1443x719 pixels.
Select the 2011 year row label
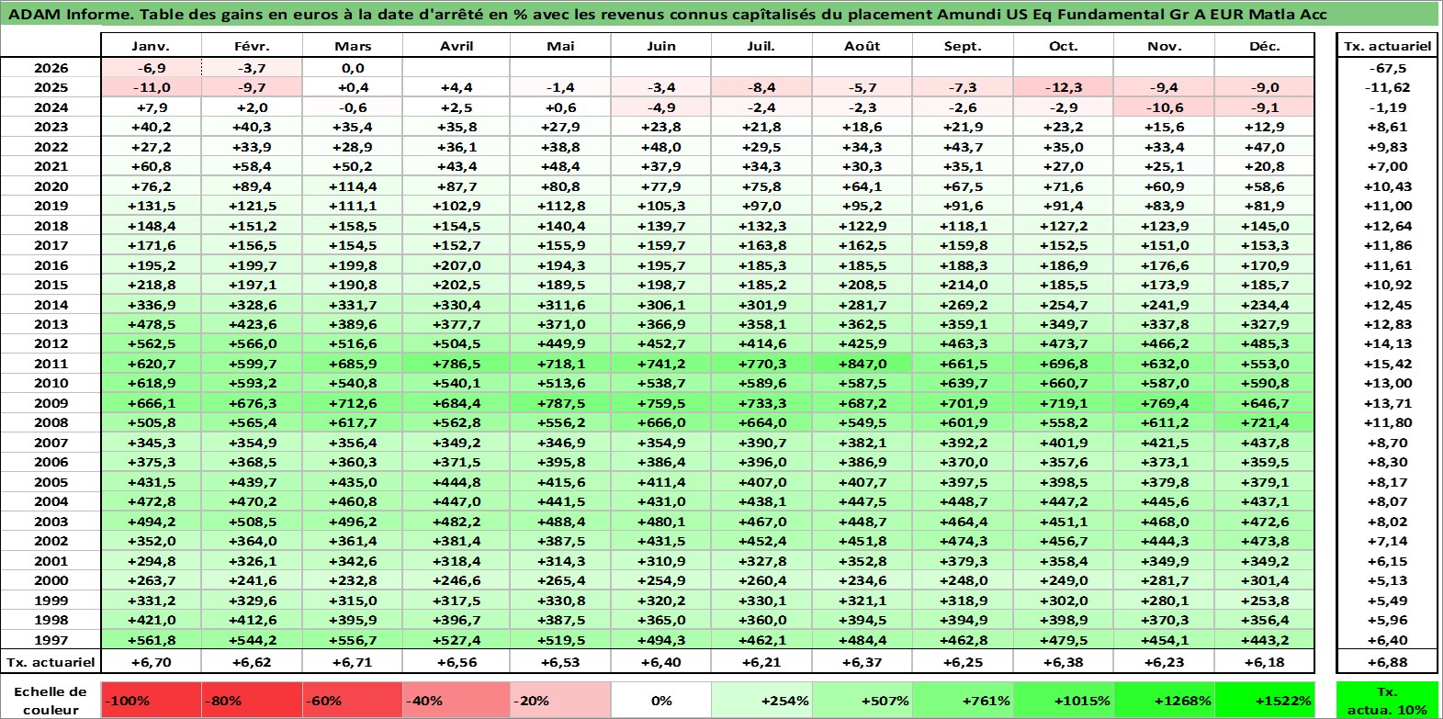[51, 364]
